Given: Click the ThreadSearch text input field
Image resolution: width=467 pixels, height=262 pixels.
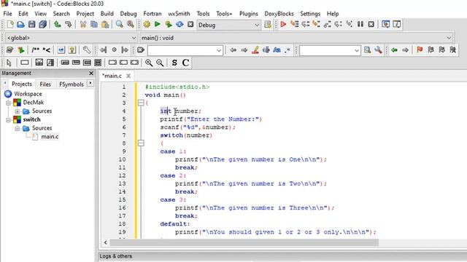Looking at the screenshot, I should click(x=330, y=50).
